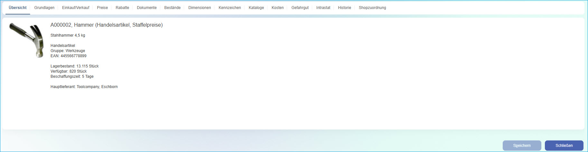Open the Intrastat tab

tap(323, 8)
